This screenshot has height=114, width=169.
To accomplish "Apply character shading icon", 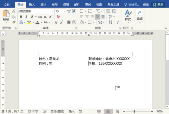I will click(69, 22).
